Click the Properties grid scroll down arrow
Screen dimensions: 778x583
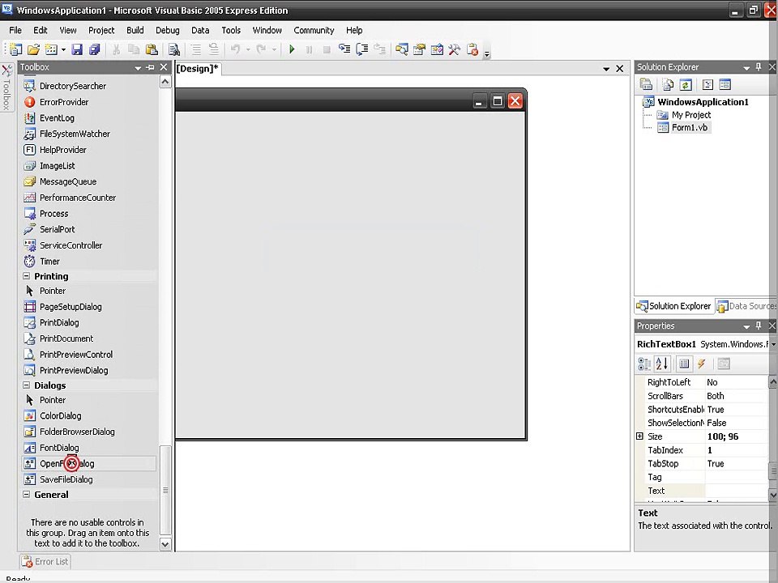click(773, 494)
